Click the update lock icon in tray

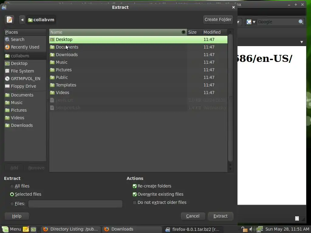click(244, 229)
